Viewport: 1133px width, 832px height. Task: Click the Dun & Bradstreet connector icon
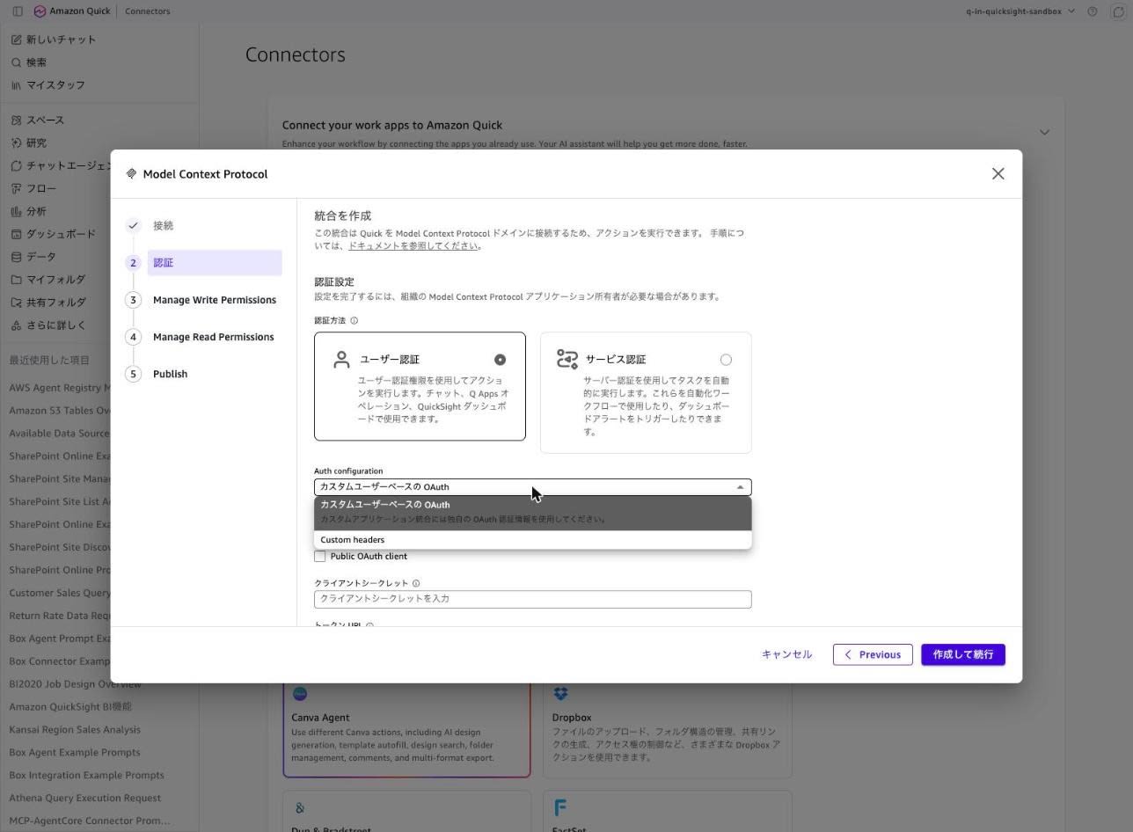300,807
